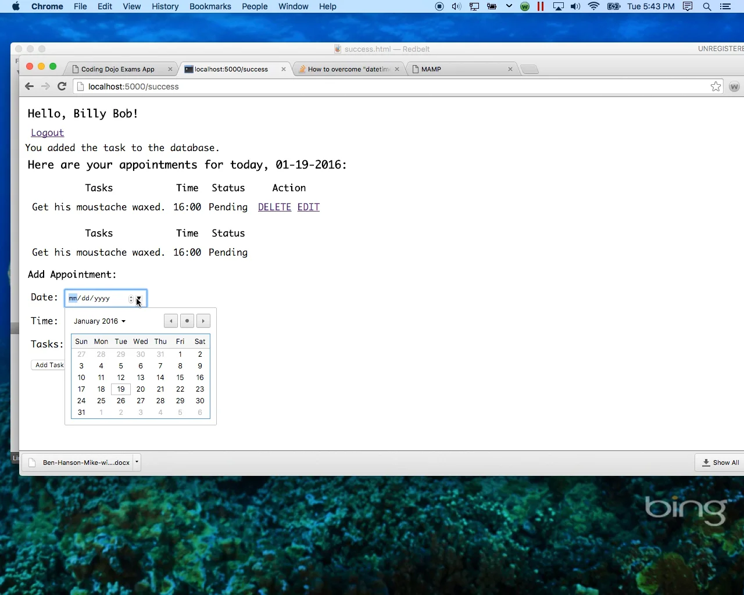Go back using Chrome's back arrow
Screen dimensions: 744x595
pos(29,87)
